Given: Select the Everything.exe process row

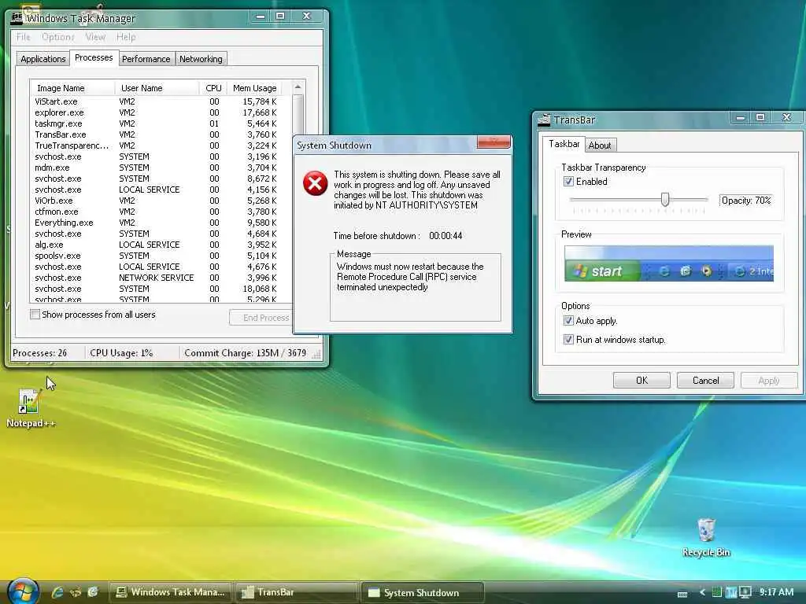Looking at the screenshot, I should point(161,223).
